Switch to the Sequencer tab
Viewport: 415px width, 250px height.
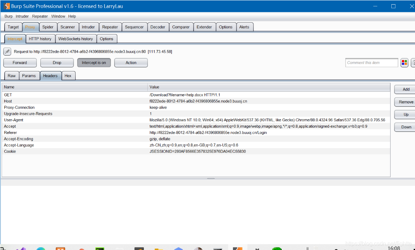point(134,27)
